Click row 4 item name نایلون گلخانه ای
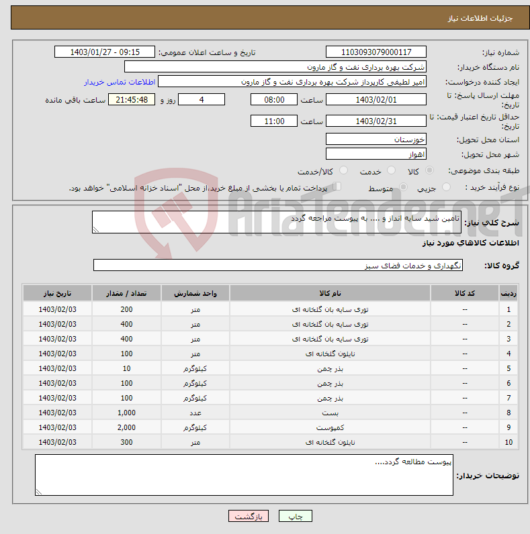Image resolution: width=530 pixels, height=534 pixels. point(330,354)
